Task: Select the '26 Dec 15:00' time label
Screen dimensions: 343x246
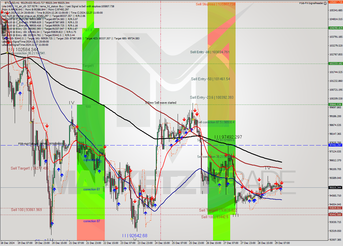Action: (x=214, y=243)
